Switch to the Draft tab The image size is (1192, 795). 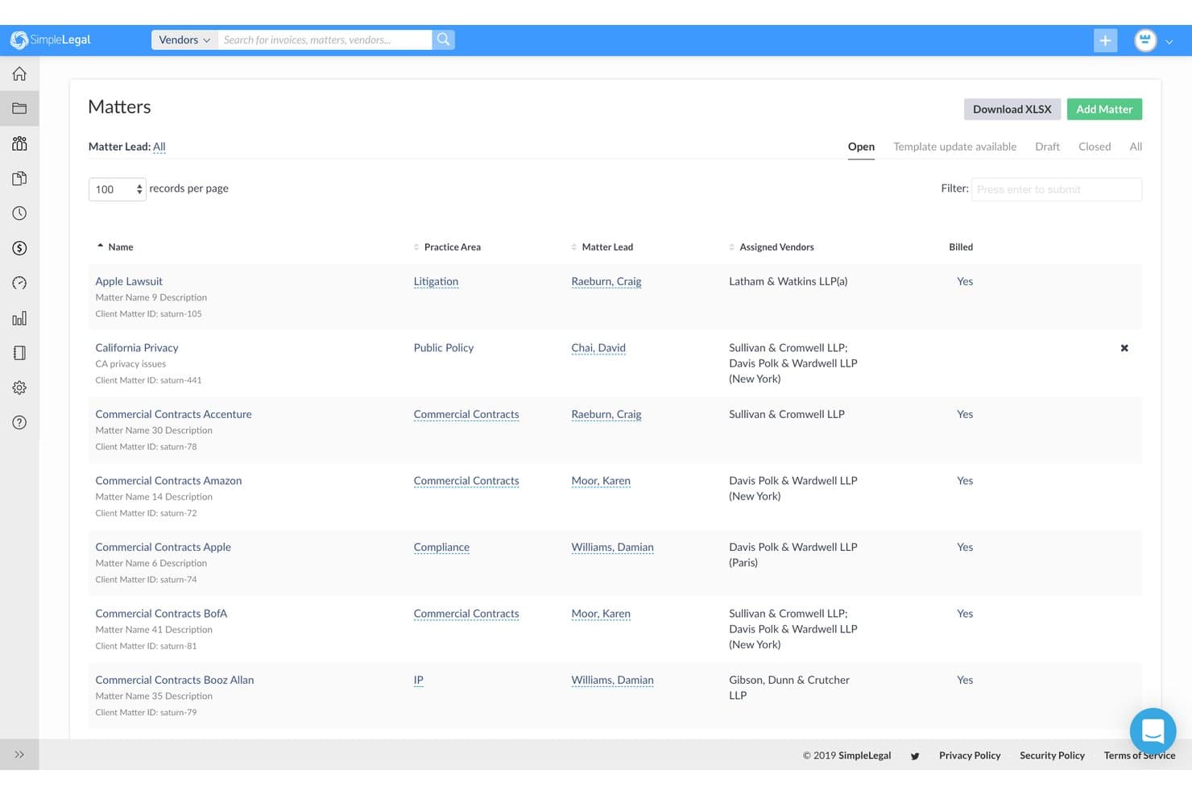coord(1047,147)
